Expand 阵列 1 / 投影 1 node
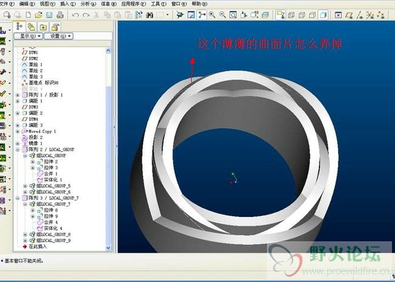This screenshot has width=395, height=282. (18, 95)
